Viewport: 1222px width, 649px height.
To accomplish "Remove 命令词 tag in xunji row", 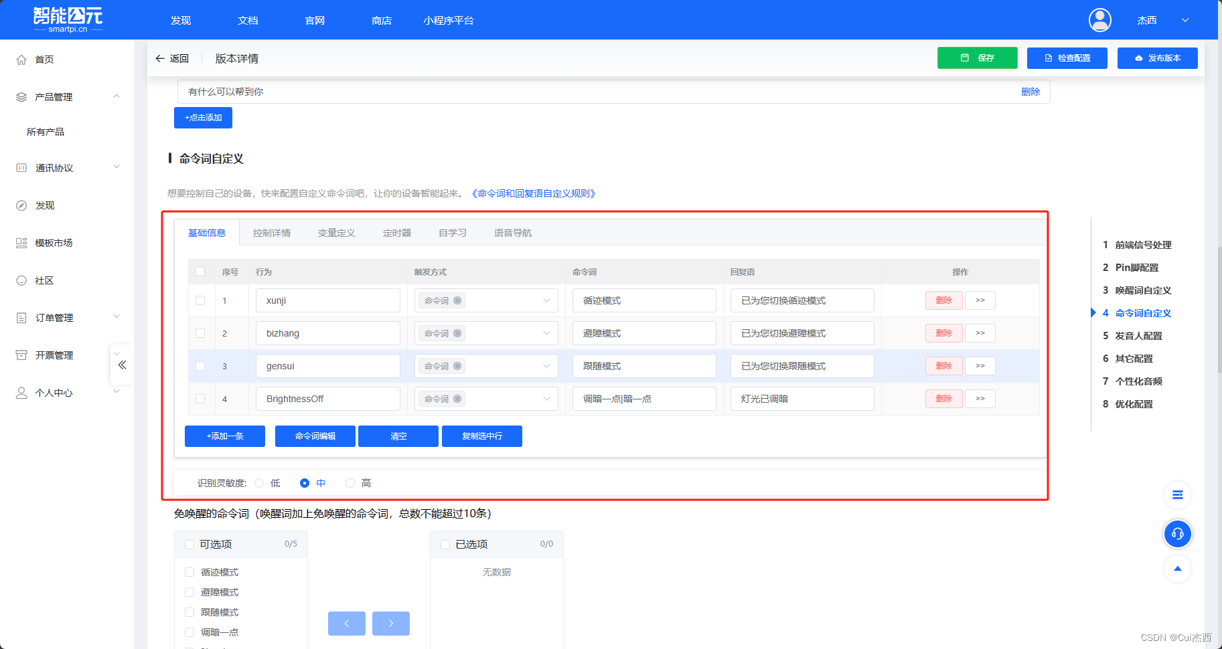I will (x=457, y=300).
